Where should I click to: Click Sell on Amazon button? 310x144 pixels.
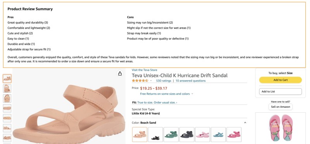pos(281,107)
